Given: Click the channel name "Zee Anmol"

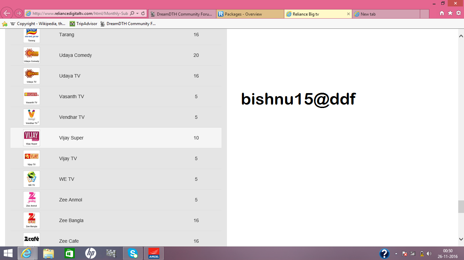Looking at the screenshot, I should click(x=71, y=200).
